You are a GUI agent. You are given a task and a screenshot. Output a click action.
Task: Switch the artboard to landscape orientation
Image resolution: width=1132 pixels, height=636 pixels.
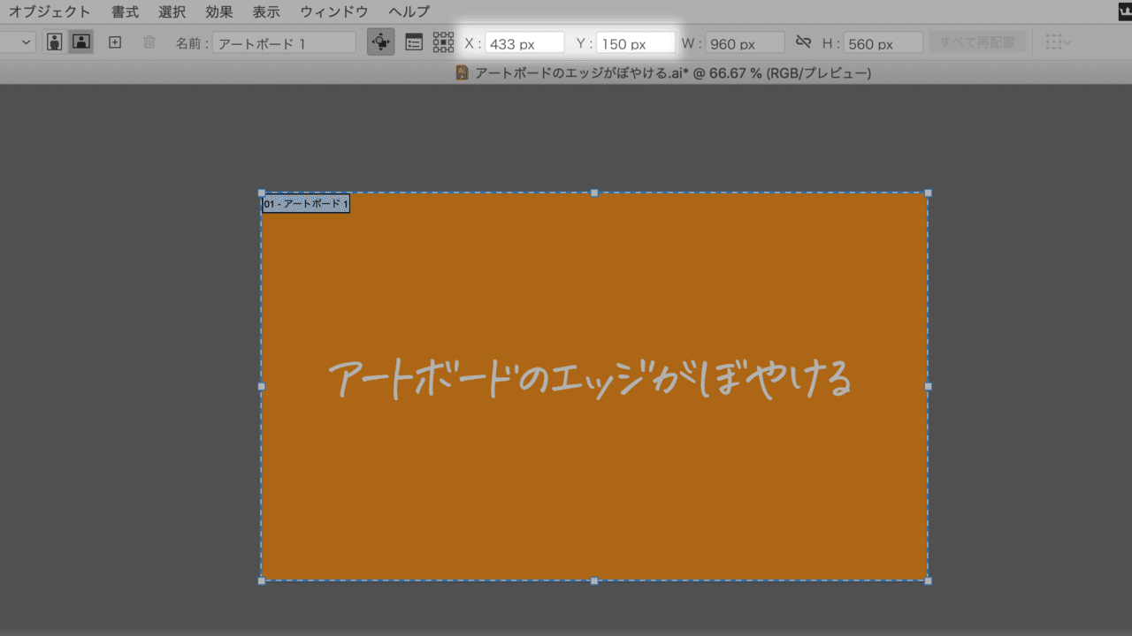tap(81, 42)
